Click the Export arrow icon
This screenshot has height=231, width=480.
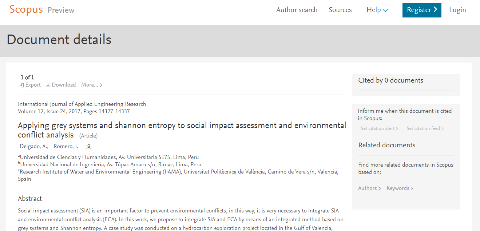(22, 85)
